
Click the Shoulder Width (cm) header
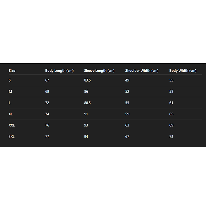pyautogui.click(x=142, y=71)
